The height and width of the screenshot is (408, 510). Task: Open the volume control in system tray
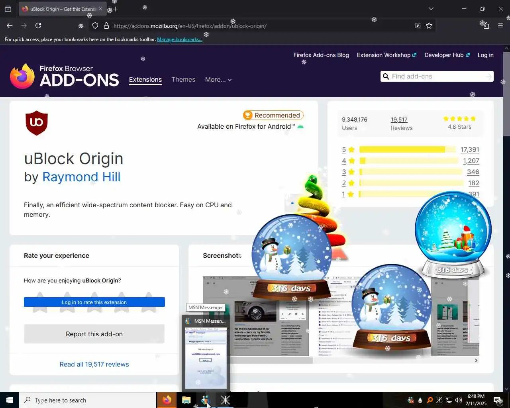(x=459, y=400)
